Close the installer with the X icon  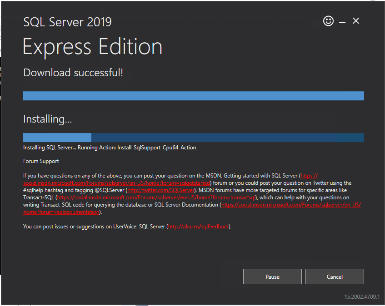[356, 21]
